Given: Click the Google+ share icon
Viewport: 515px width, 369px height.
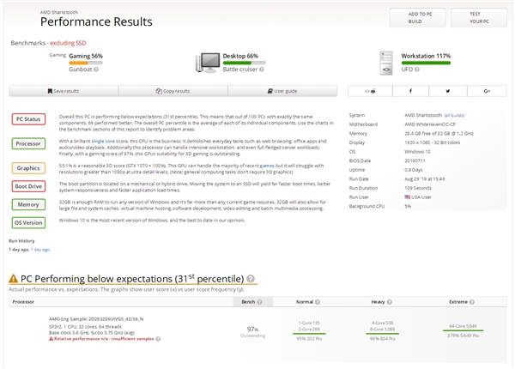Looking at the screenshot, I should click(487, 90).
